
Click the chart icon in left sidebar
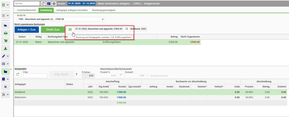tap(5, 25)
